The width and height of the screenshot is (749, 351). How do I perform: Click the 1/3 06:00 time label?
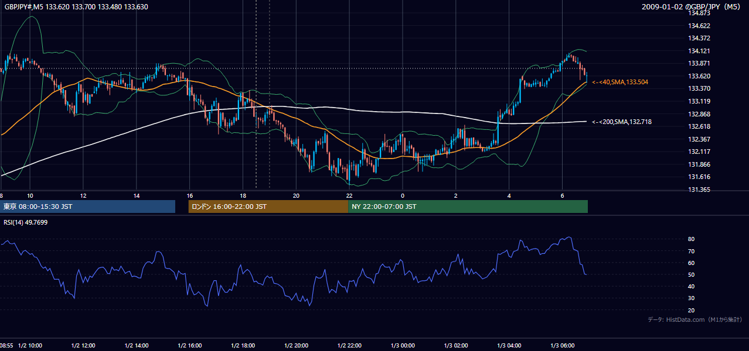(x=563, y=345)
